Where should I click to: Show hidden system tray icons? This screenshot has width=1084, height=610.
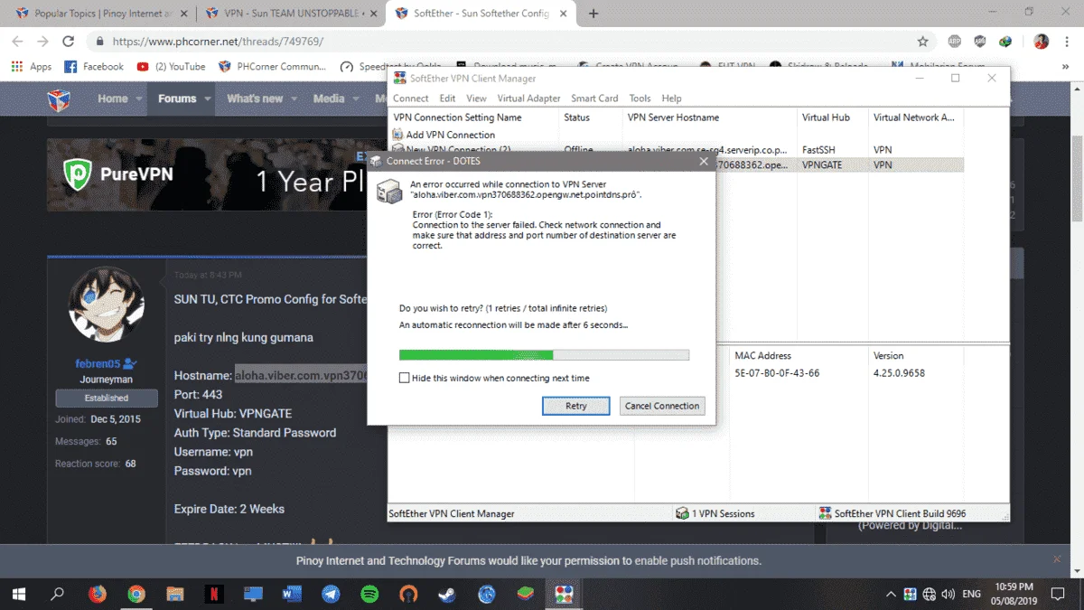891,594
